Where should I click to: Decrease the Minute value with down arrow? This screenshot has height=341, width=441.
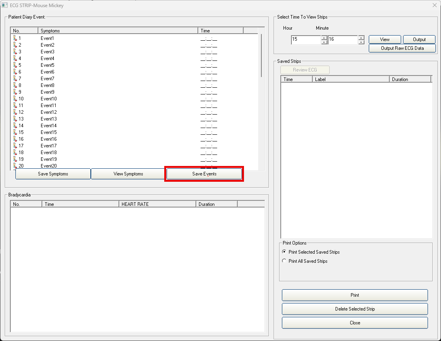point(361,42)
